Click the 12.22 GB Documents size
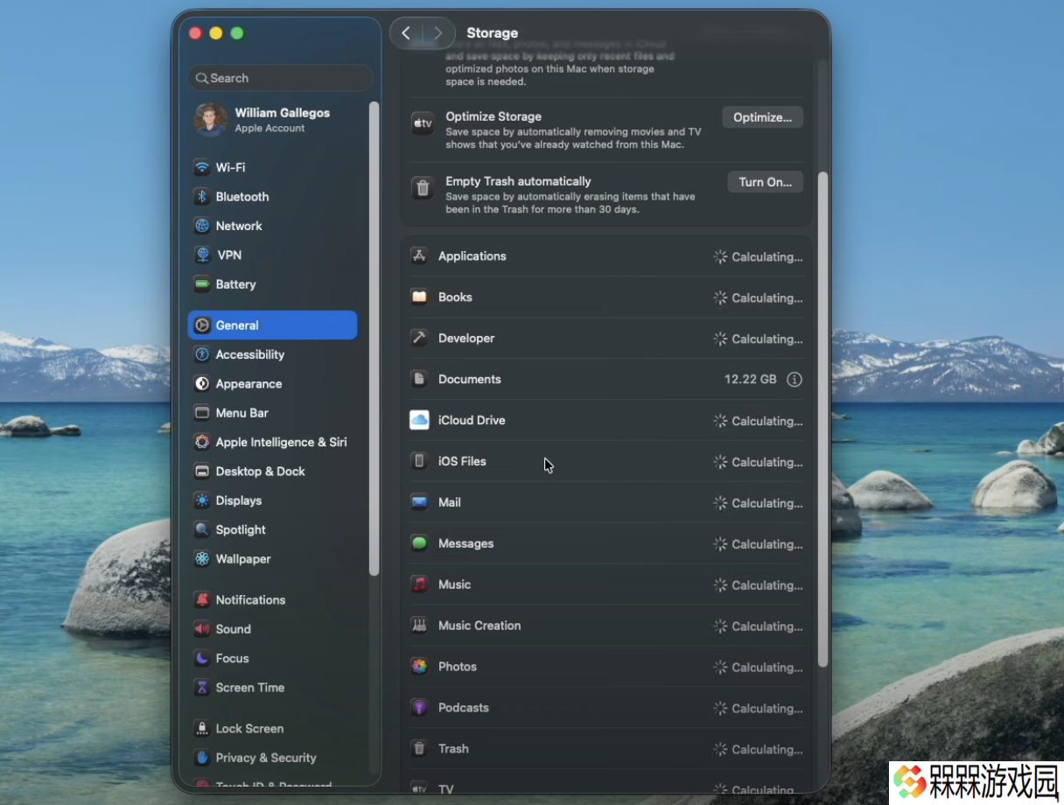This screenshot has width=1064, height=805. coord(751,380)
